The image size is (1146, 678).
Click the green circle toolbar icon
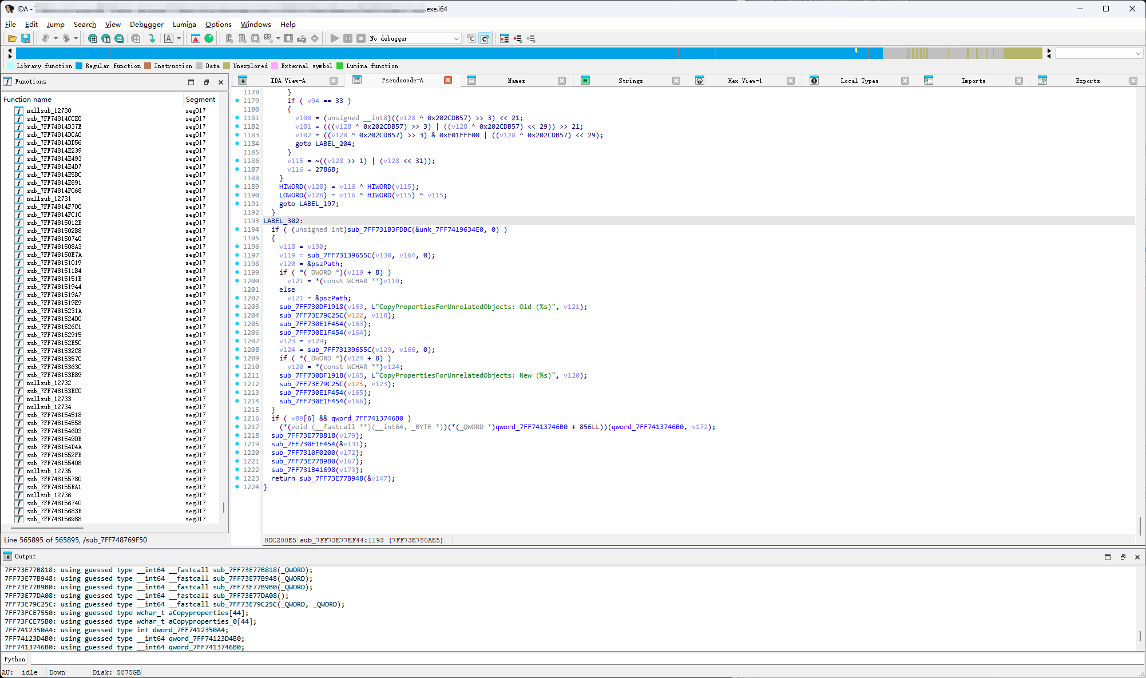(209, 38)
